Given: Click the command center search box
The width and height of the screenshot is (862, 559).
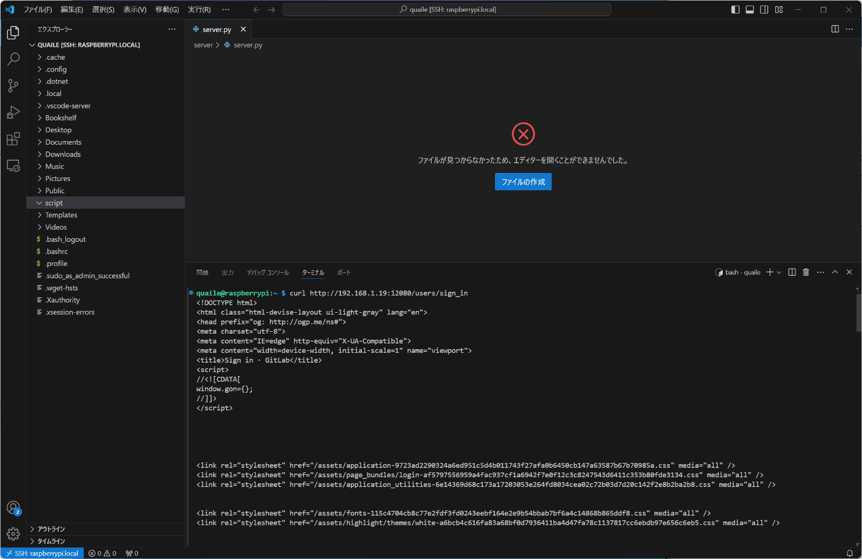Looking at the screenshot, I should [x=447, y=10].
